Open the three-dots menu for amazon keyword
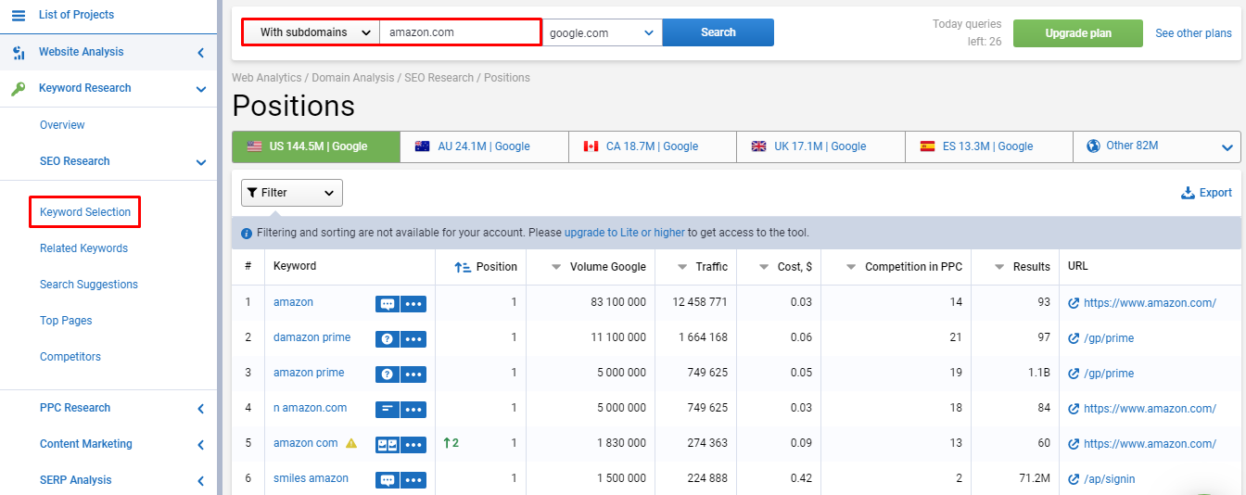This screenshot has height=495, width=1246. click(x=413, y=304)
